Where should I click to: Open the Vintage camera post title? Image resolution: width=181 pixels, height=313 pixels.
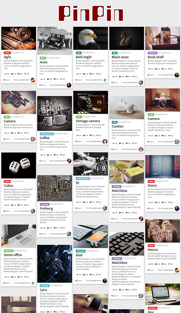tap(88, 121)
